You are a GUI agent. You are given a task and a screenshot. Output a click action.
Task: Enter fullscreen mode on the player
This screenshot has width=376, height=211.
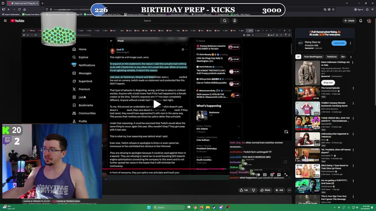point(286,175)
